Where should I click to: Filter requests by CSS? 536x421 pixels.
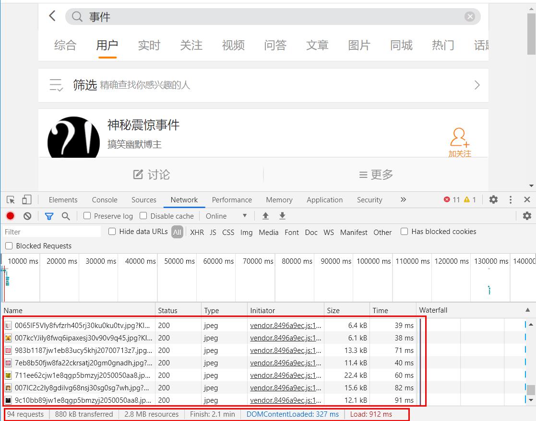[x=228, y=233]
